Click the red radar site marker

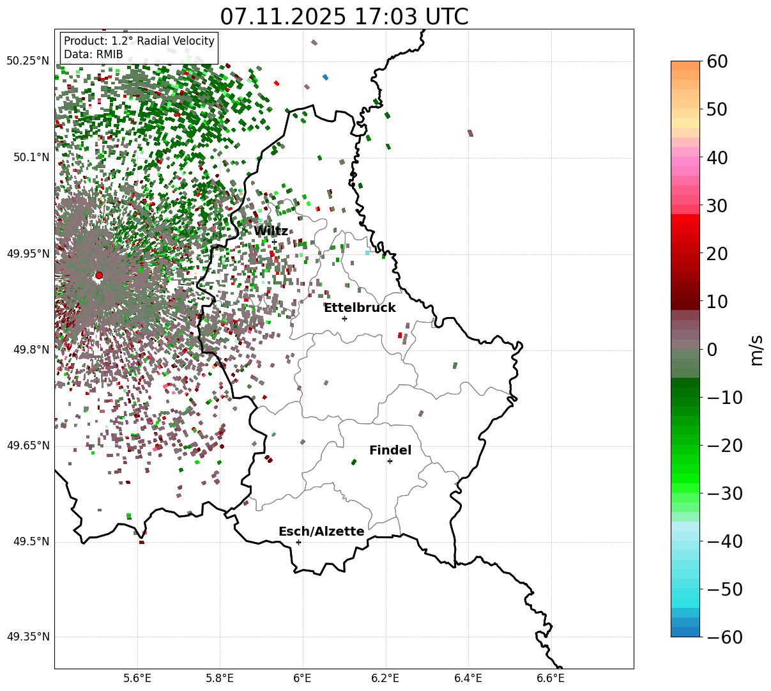tap(99, 276)
